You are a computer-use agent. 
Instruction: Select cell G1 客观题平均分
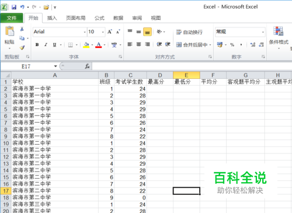tap(245, 82)
